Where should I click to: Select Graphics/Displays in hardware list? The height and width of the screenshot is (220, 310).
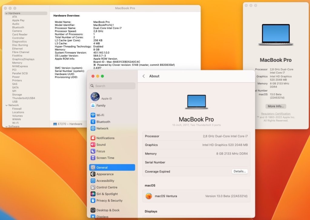click(x=23, y=59)
